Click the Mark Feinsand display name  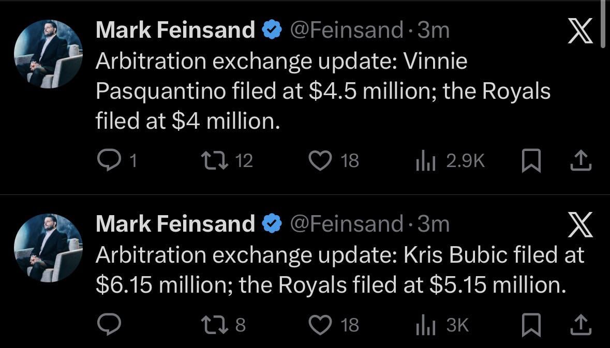174,29
